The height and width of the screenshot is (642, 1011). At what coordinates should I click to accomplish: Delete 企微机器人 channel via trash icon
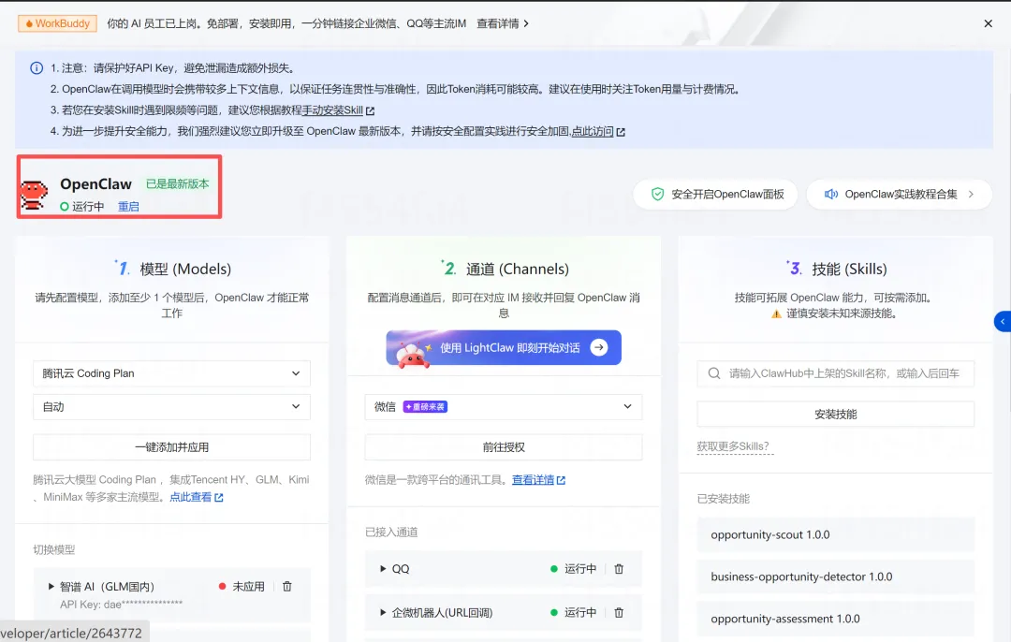(619, 613)
